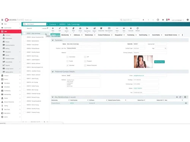This screenshot has width=190, height=142.
Task: Tick the Select All checkbox
Action: 24,28
